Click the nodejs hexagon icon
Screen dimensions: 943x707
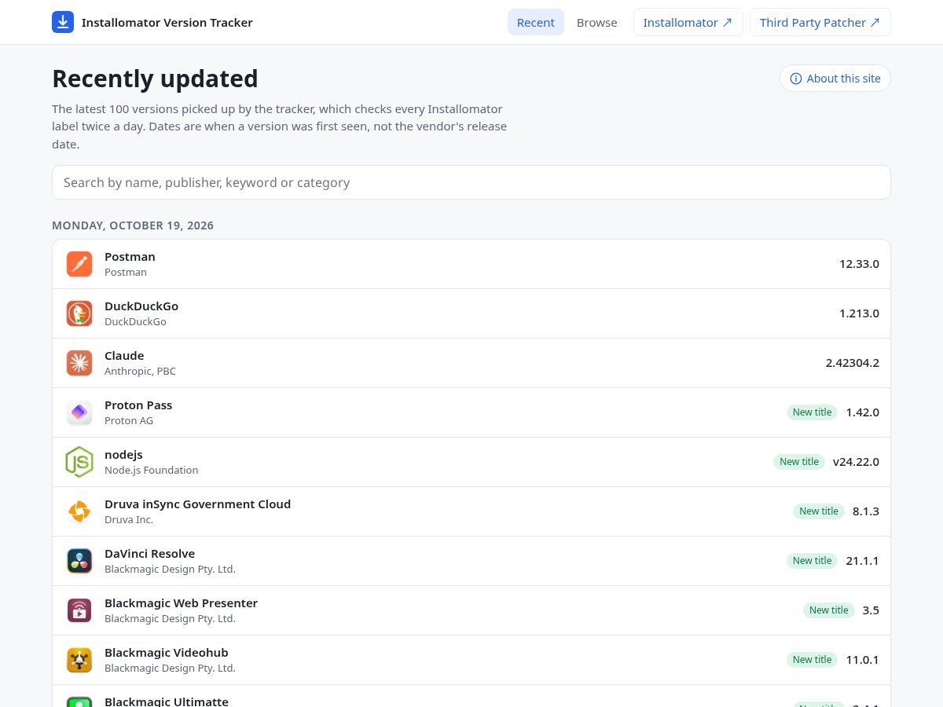pos(79,462)
